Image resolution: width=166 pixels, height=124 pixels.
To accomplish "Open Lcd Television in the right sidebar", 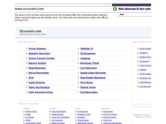I will [145, 86].
